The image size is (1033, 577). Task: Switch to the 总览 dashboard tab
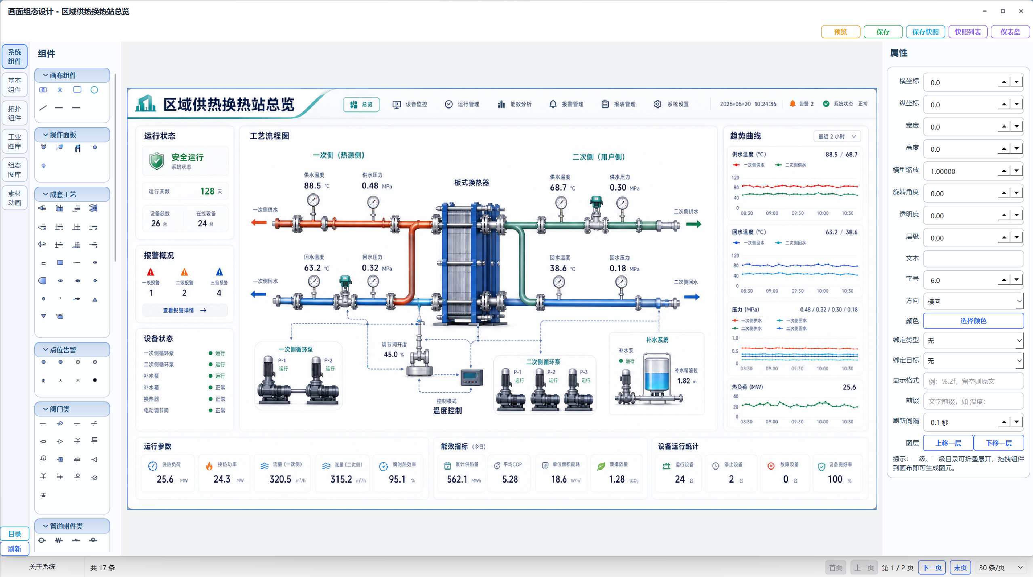(361, 105)
